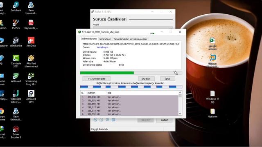Click the connection list scrollbar down arrow
Viewport: 262px width, 147px height.
[180, 114]
